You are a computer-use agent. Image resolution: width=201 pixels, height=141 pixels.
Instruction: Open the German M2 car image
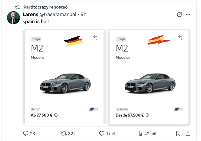point(65,83)
